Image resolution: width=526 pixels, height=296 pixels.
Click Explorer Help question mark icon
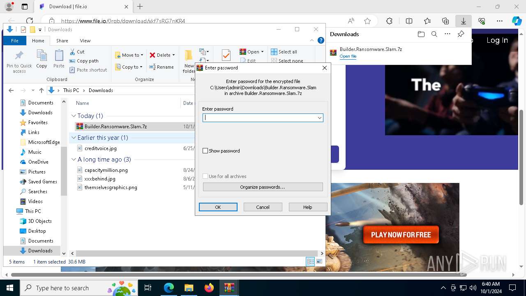point(321,40)
